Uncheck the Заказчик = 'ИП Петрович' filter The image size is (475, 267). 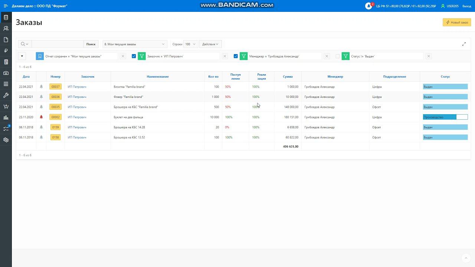click(x=134, y=56)
